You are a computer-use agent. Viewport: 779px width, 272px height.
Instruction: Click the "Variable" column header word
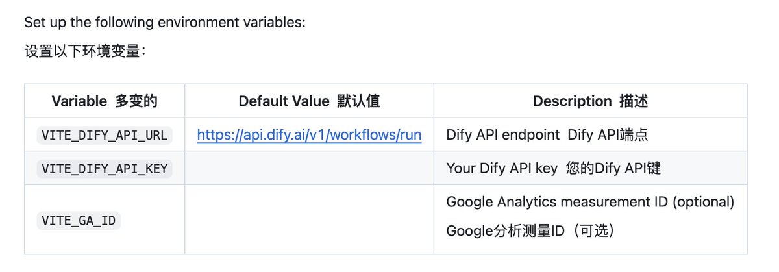tap(79, 101)
